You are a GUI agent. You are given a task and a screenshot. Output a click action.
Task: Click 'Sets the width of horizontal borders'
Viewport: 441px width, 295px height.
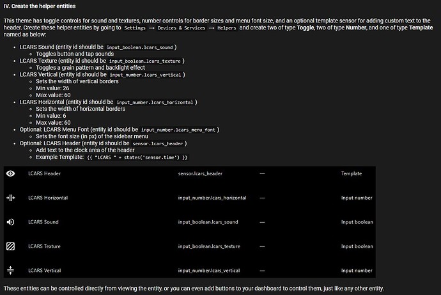[81, 109]
